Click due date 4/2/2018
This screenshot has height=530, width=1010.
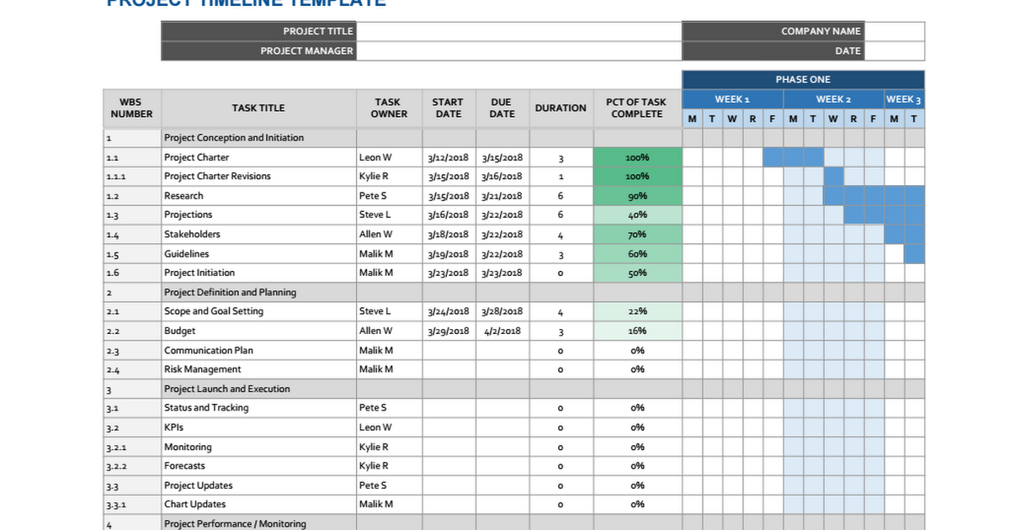(502, 331)
